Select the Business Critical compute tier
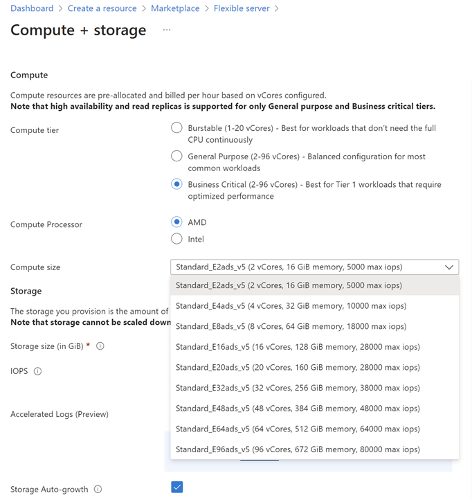 click(177, 185)
